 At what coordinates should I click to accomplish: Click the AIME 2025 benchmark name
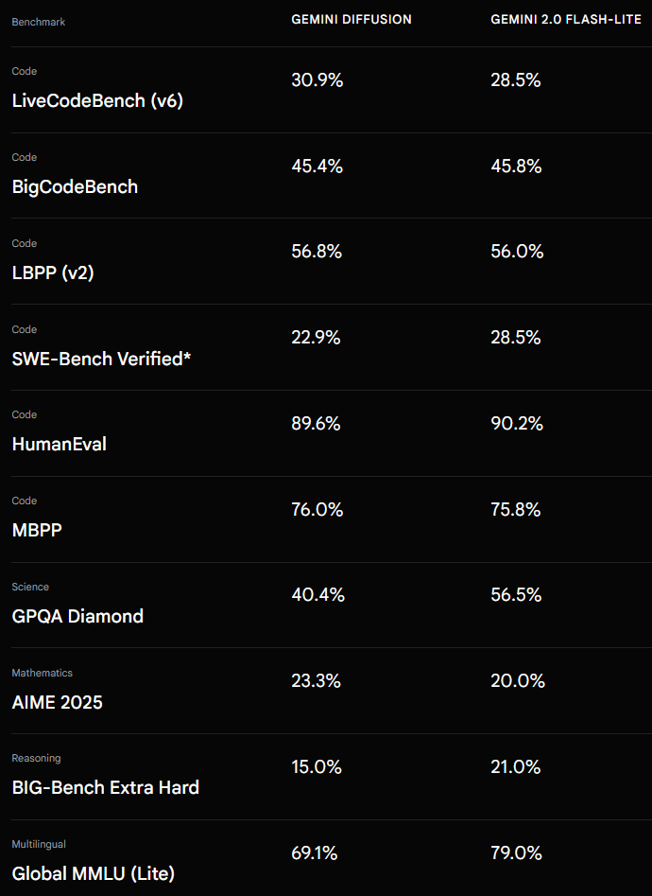[57, 702]
